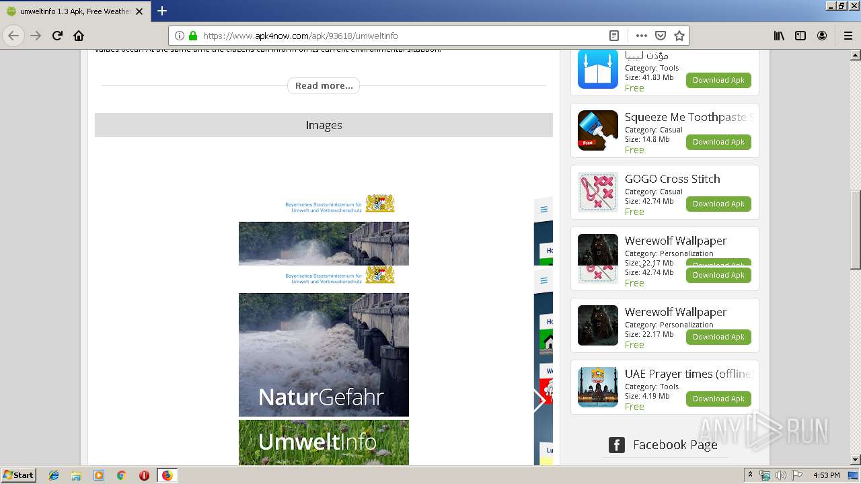Open the blue mosque prayer app icon

click(598, 69)
